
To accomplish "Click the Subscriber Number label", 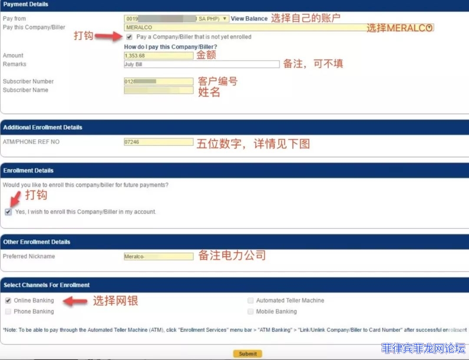I will click(28, 81).
